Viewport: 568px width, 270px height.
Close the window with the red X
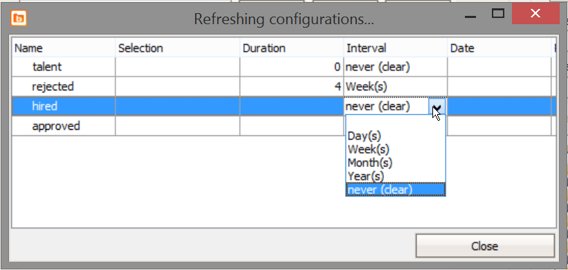pos(535,14)
